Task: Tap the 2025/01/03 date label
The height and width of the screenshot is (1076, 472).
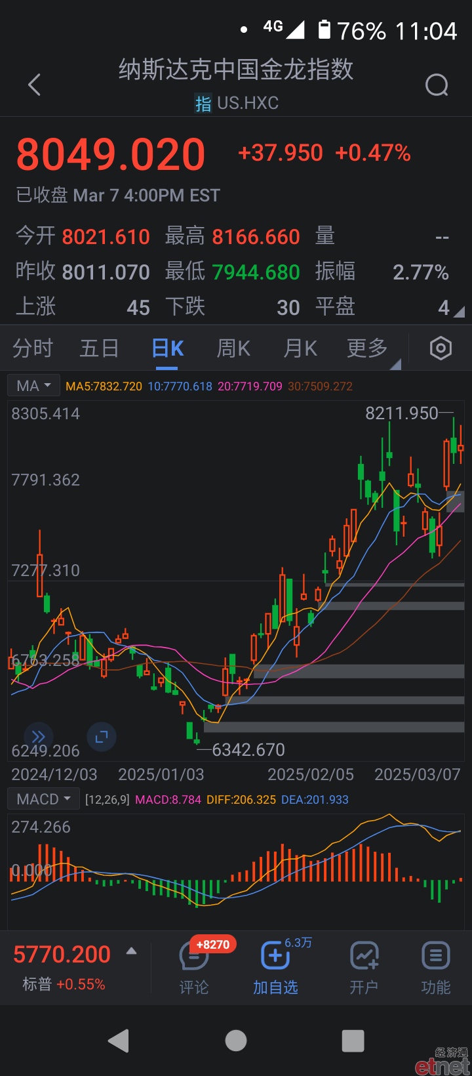Action: (x=161, y=774)
